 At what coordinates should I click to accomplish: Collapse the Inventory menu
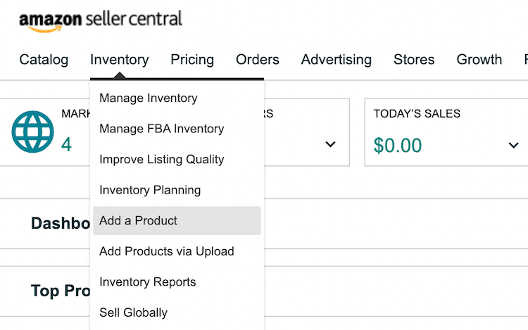coord(120,60)
